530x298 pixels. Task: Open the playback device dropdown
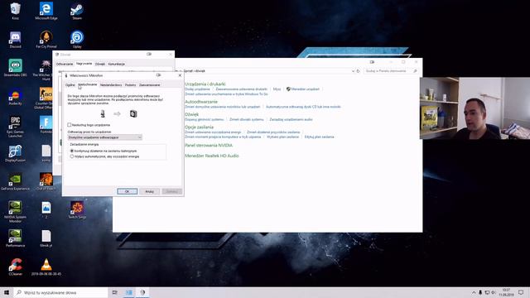tap(105, 137)
